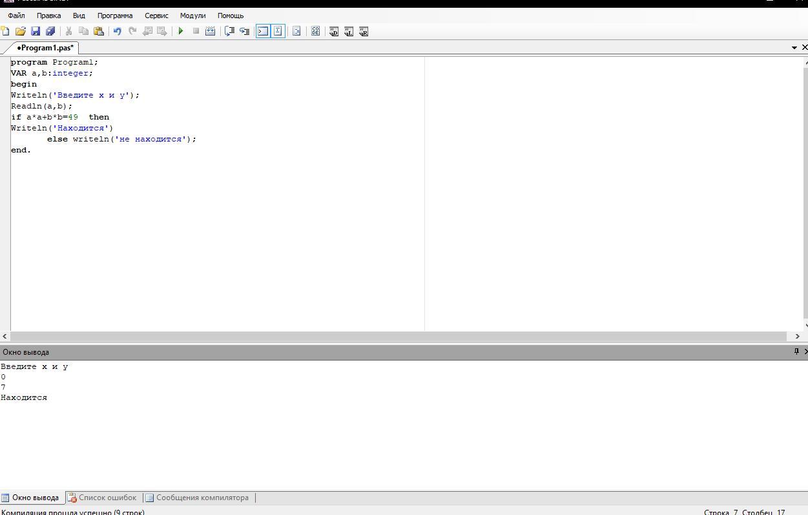The image size is (808, 515).
Task: Undo the last edit
Action: point(118,31)
